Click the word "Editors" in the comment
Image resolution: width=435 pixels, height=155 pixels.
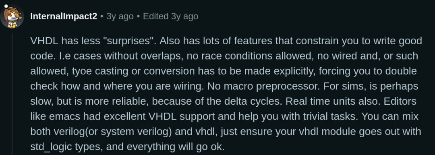tap(400, 101)
